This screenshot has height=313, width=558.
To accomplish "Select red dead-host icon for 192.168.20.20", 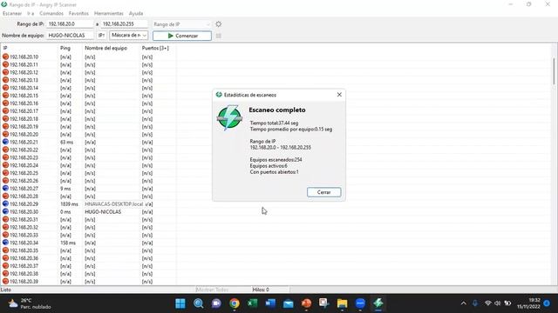I will point(5,134).
